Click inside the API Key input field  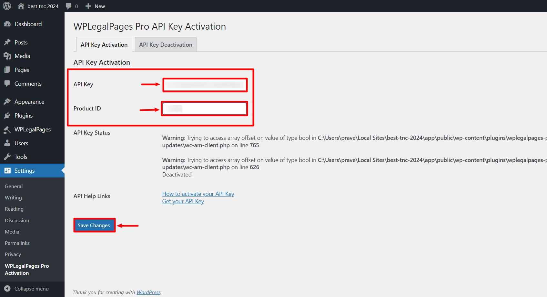click(205, 84)
